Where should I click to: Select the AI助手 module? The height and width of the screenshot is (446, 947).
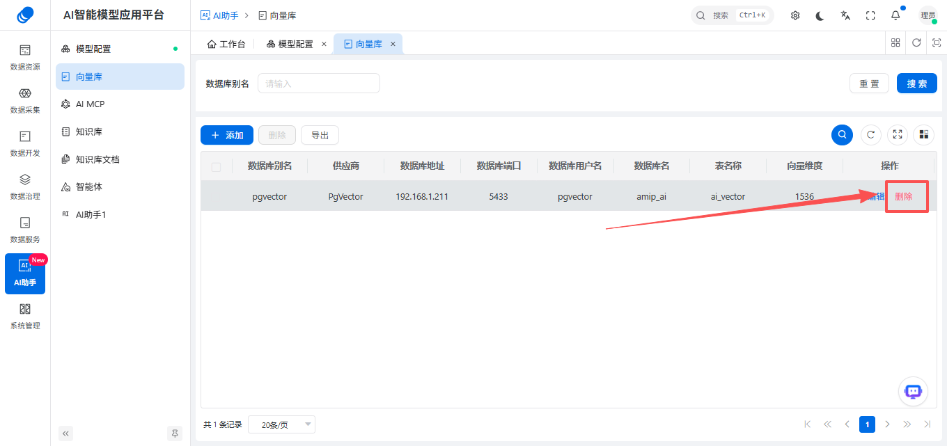coord(25,273)
